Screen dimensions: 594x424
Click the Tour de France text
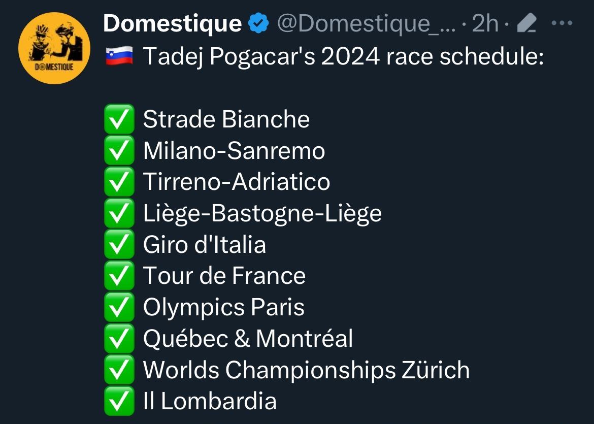[x=224, y=276]
